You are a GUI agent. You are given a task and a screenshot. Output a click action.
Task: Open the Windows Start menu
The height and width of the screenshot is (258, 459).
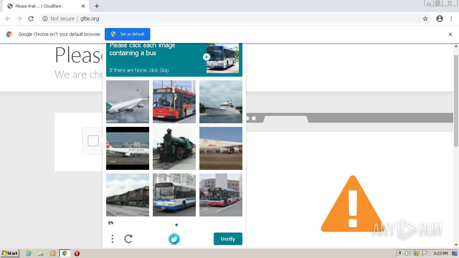point(10,253)
